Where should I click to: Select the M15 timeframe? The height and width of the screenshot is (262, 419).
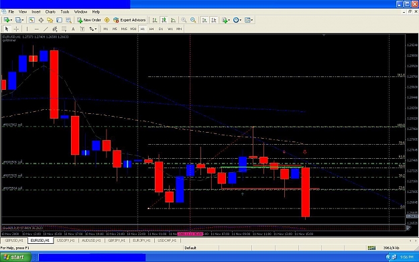pos(124,29)
